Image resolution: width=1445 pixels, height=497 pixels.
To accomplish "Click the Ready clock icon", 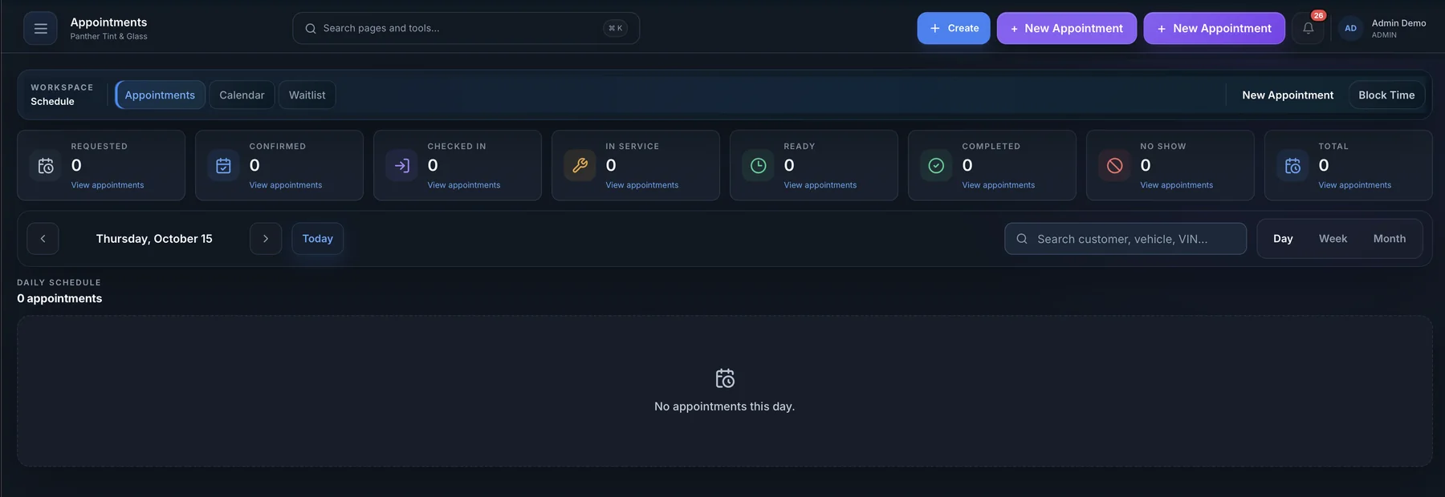I will click(x=759, y=166).
